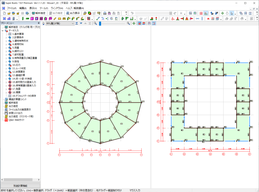The width and height of the screenshot is (259, 192).
Task: Open the ヘルプ、解説書 menu
Action: tap(75, 8)
